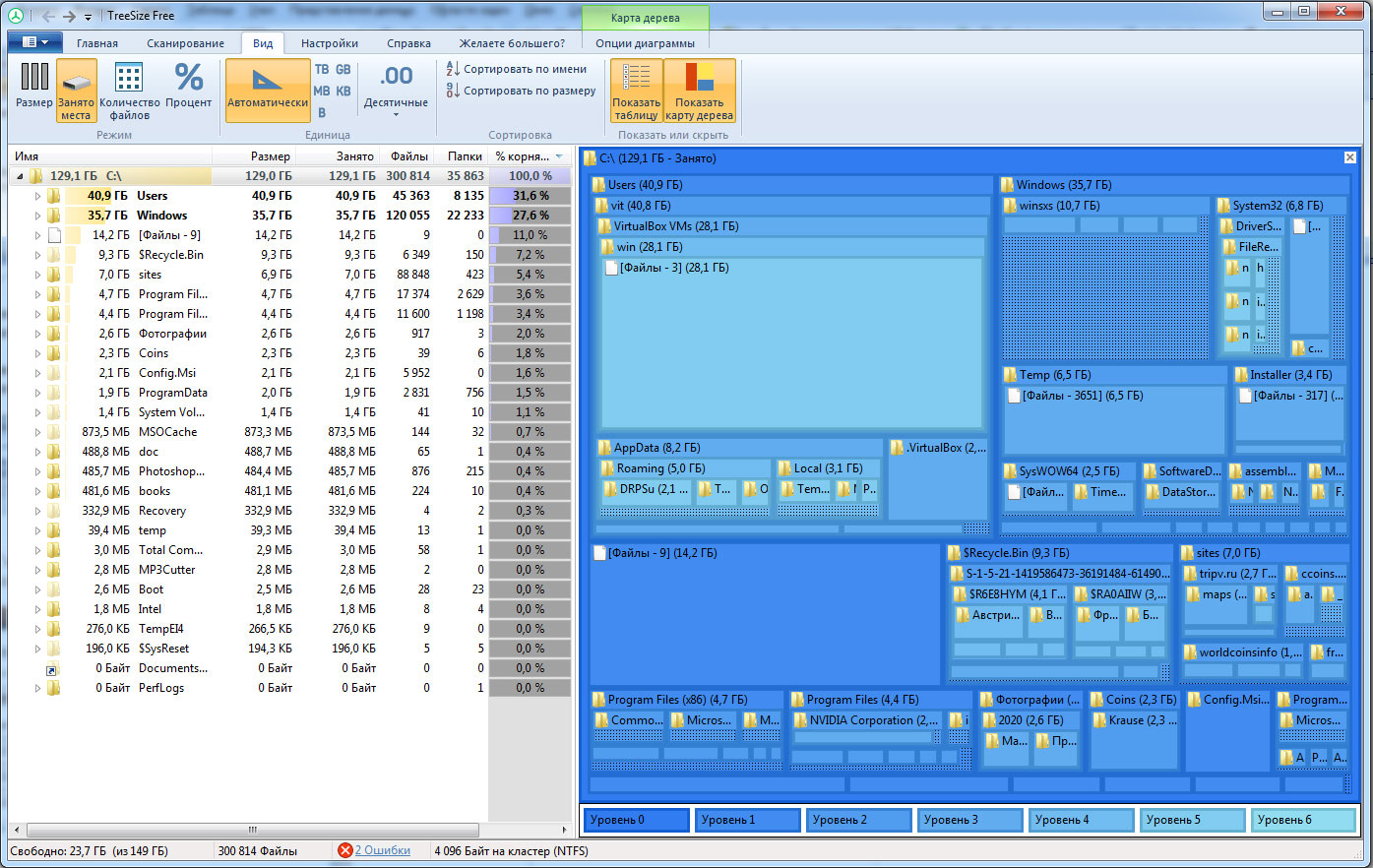Select Уровень 6 legend swatch
Viewport: 1373px width, 868px height.
(x=1304, y=819)
